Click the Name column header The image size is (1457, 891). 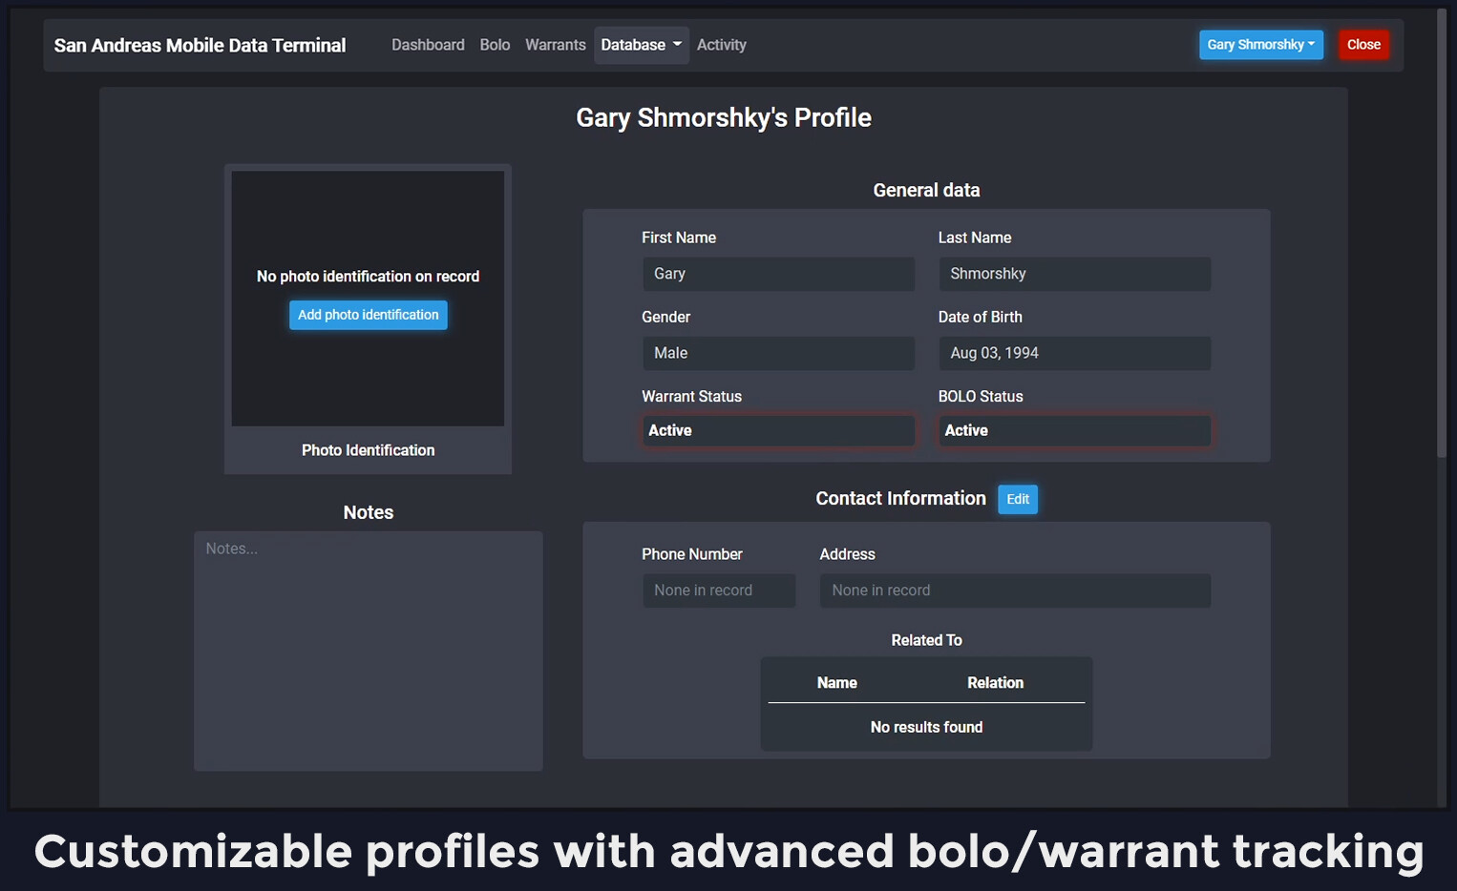[837, 683]
